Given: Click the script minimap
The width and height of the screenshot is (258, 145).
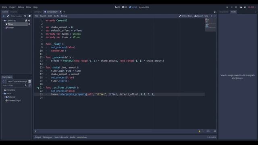Looking at the screenshot, I should tap(210, 25).
